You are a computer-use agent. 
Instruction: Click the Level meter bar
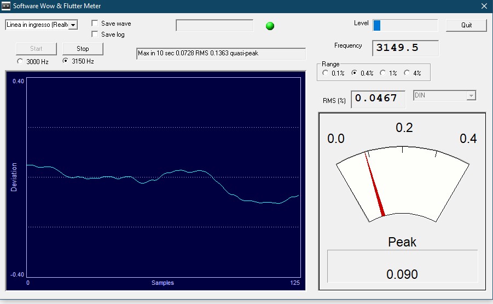(x=405, y=25)
